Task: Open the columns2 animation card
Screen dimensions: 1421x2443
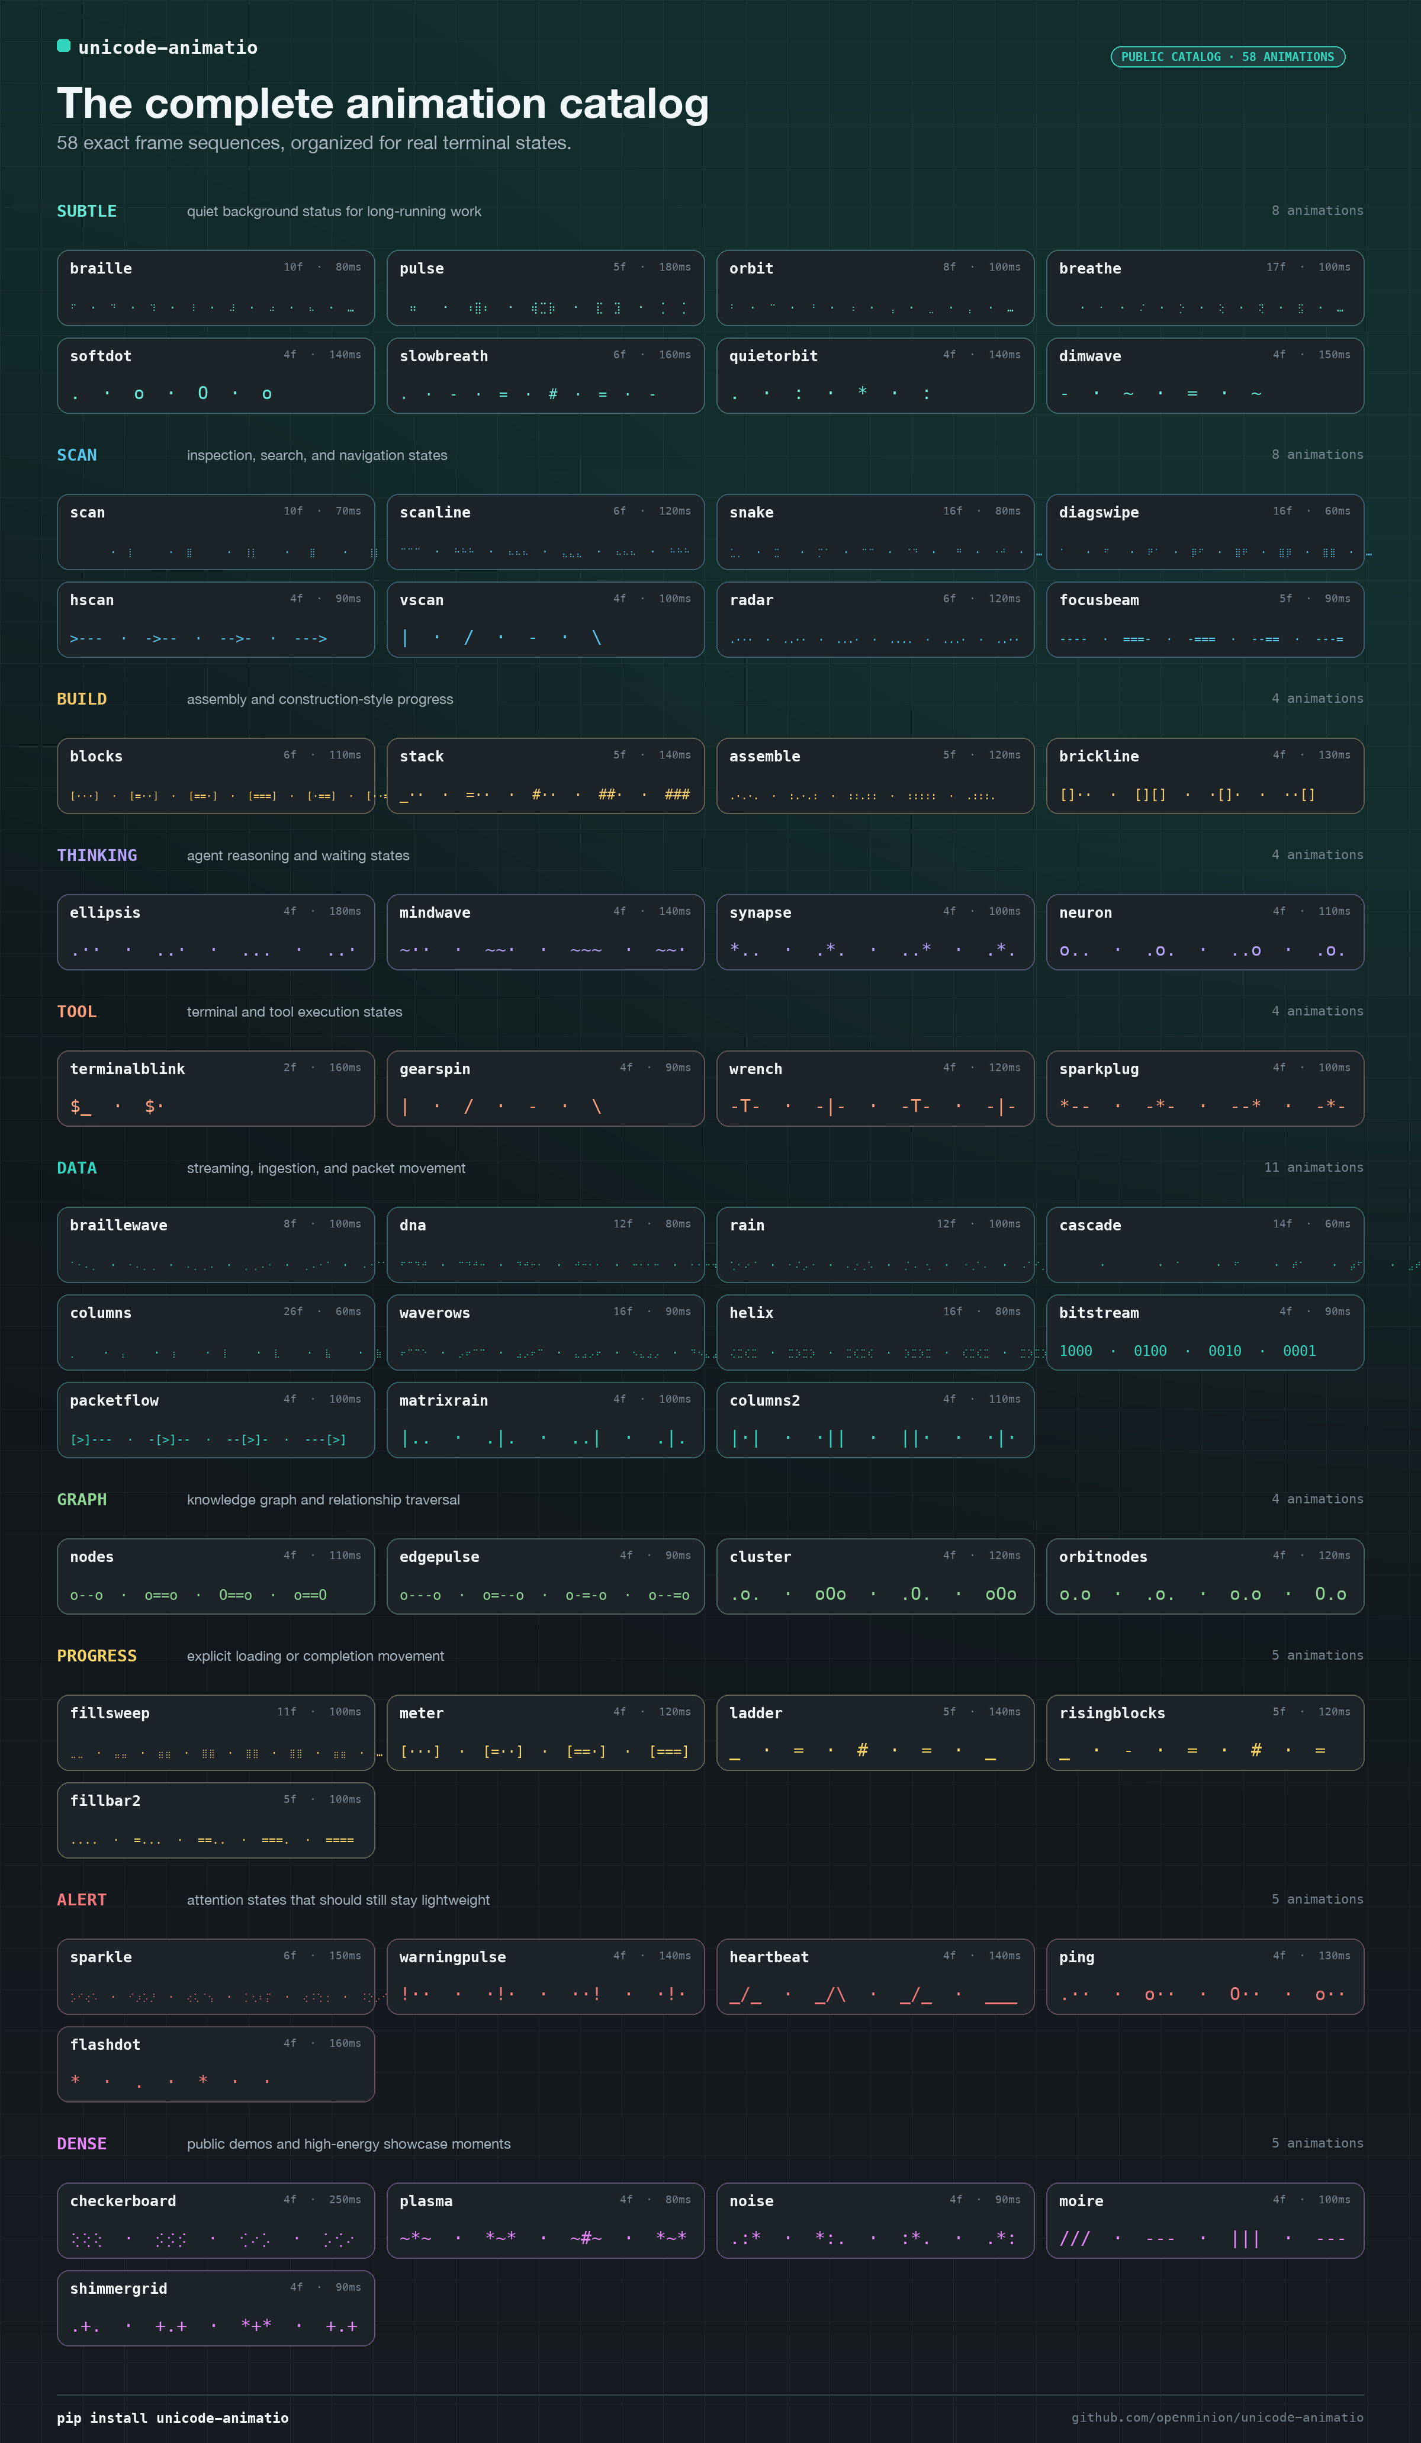Action: 875,1420
